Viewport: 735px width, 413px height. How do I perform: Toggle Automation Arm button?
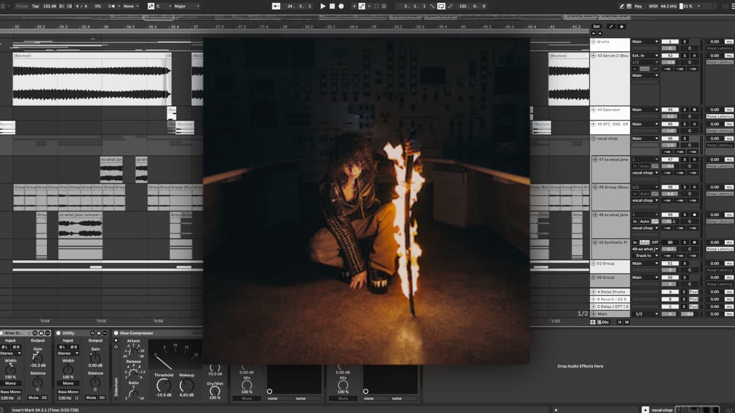(362, 6)
